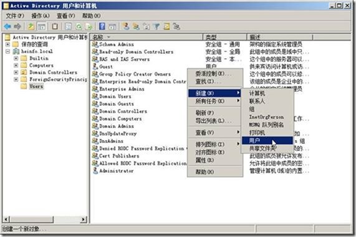Choose 刷新(F) from context menu
This screenshot has height=237, width=356.
tap(214, 113)
